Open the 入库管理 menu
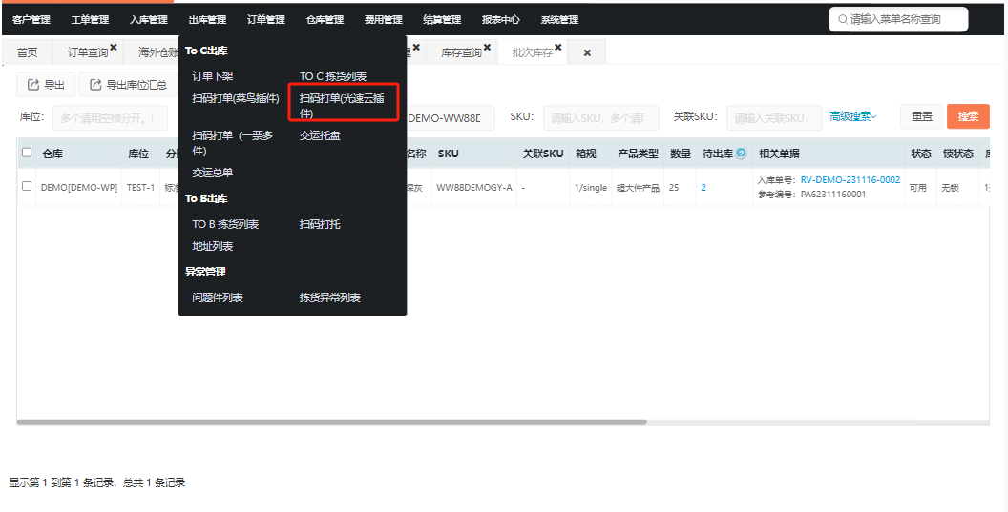1008x512 pixels. pyautogui.click(x=149, y=20)
